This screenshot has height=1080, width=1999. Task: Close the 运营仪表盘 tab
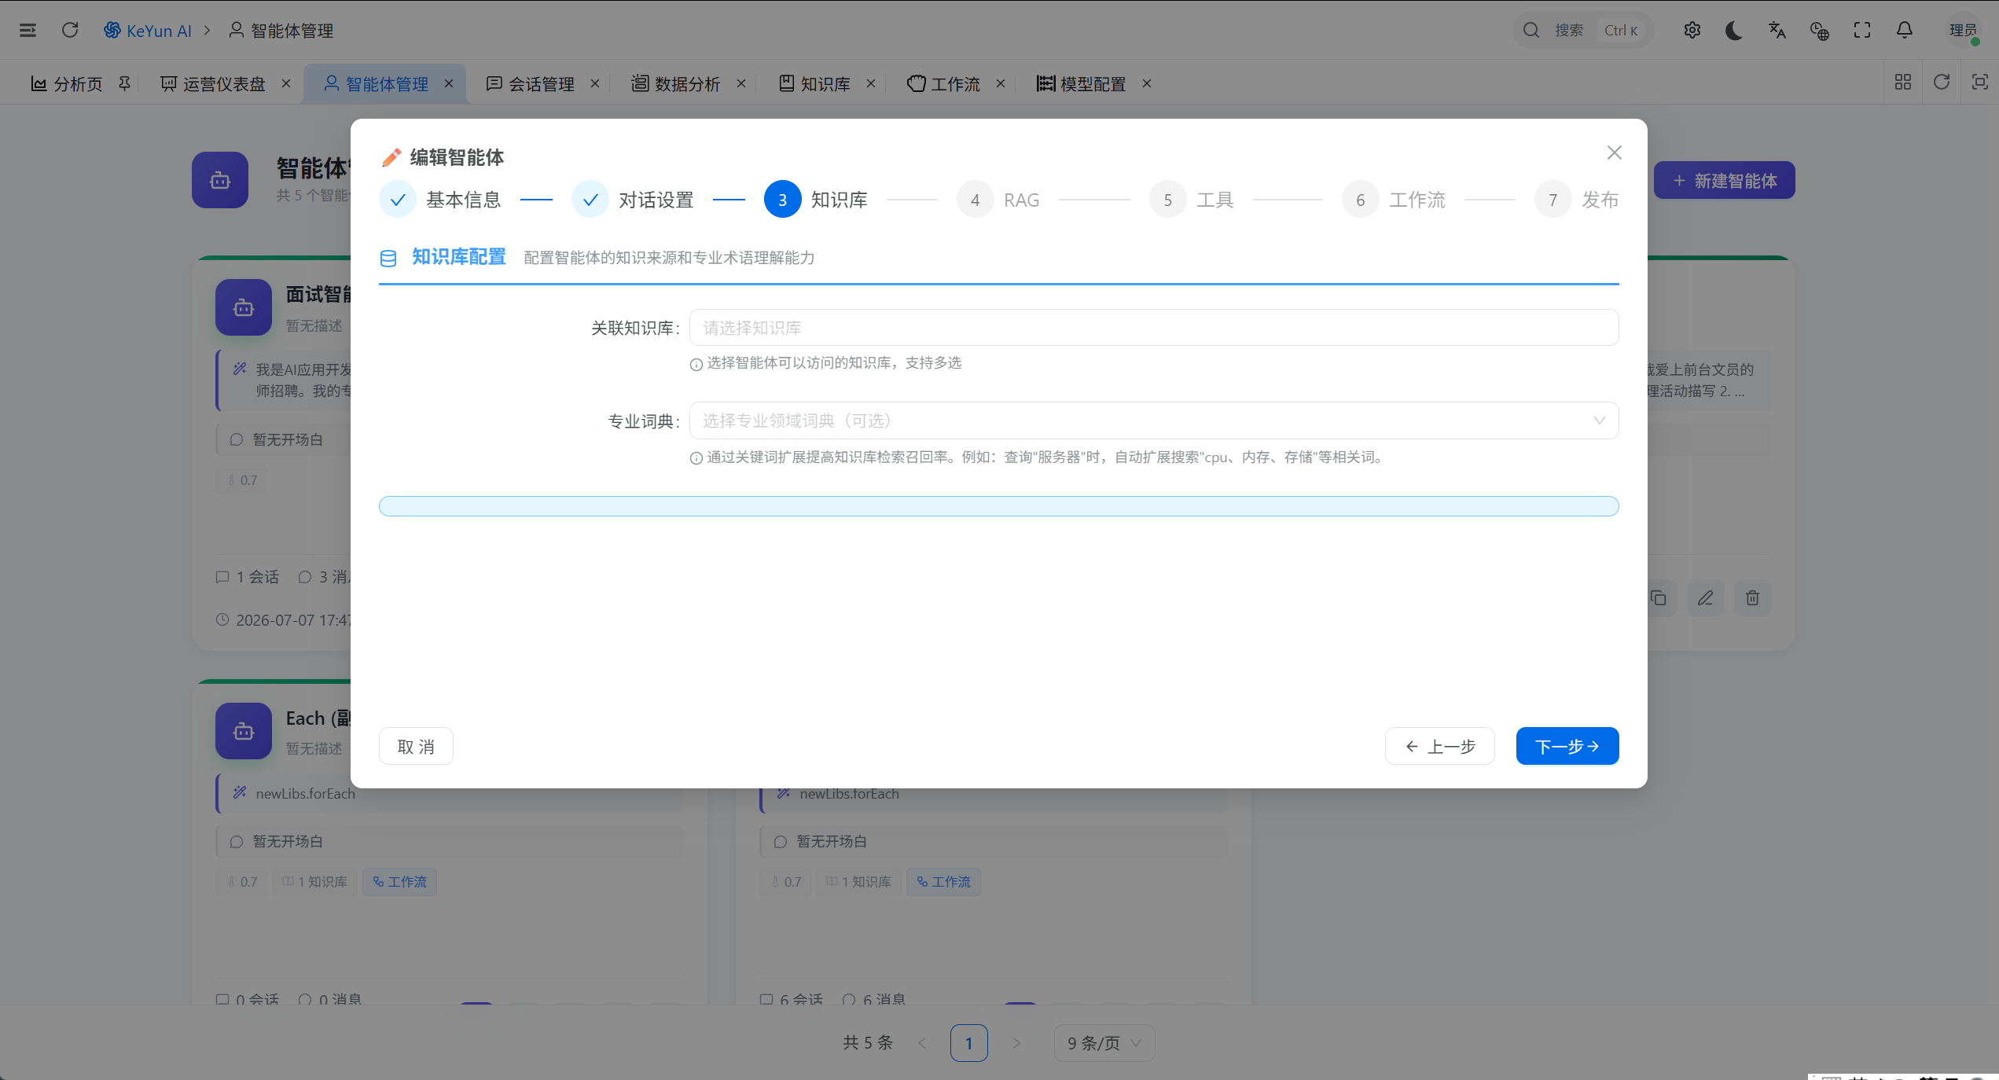(286, 83)
